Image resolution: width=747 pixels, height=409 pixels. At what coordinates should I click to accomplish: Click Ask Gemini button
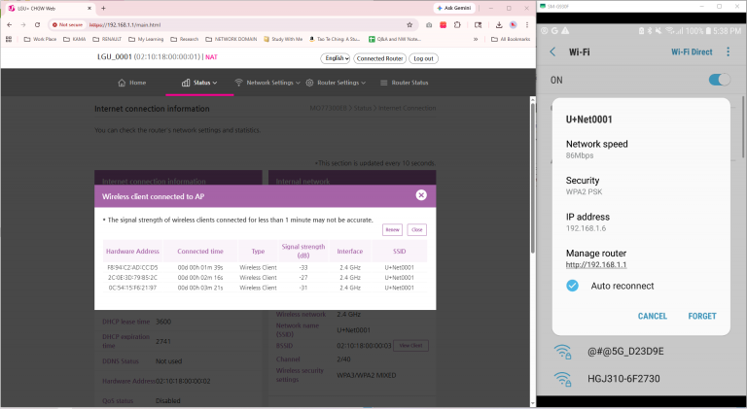[454, 8]
